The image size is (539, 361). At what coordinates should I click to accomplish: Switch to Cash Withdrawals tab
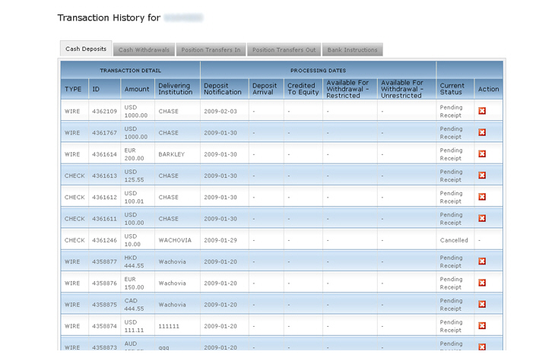[x=144, y=50]
